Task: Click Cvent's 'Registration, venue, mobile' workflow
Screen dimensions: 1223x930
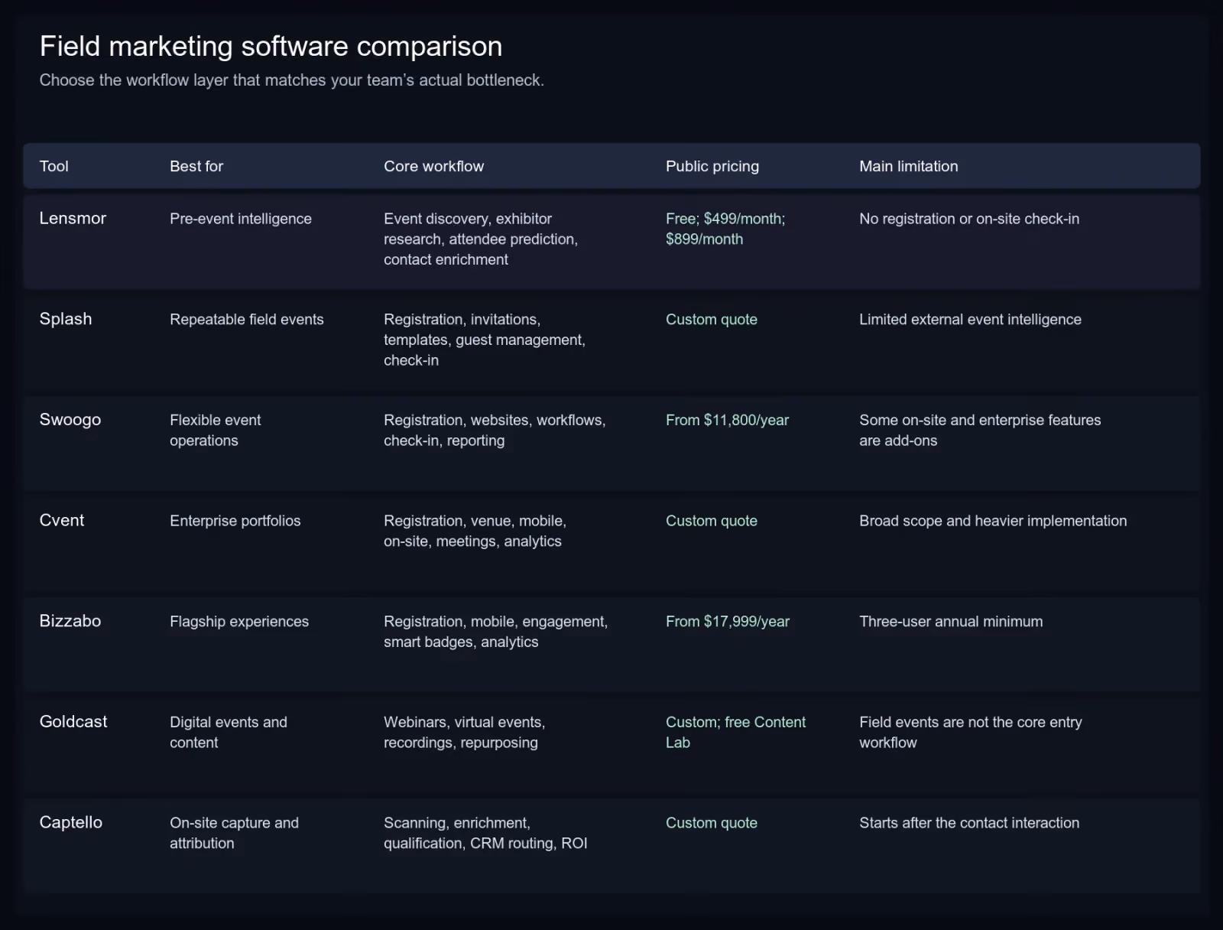Action: click(x=475, y=531)
